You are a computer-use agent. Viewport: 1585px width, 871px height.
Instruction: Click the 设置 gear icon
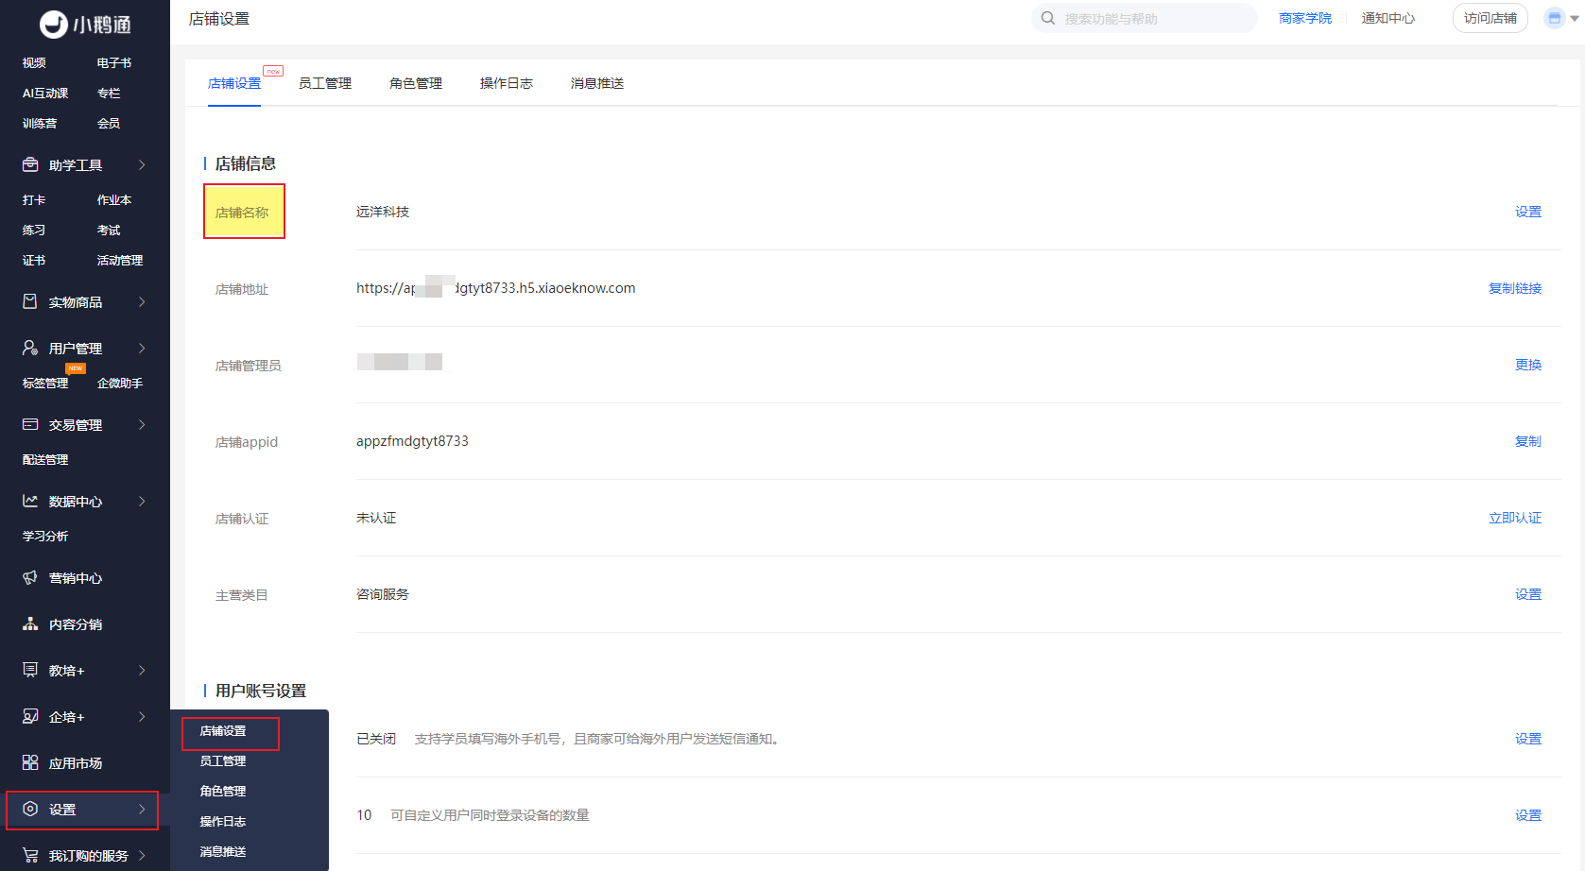30,809
